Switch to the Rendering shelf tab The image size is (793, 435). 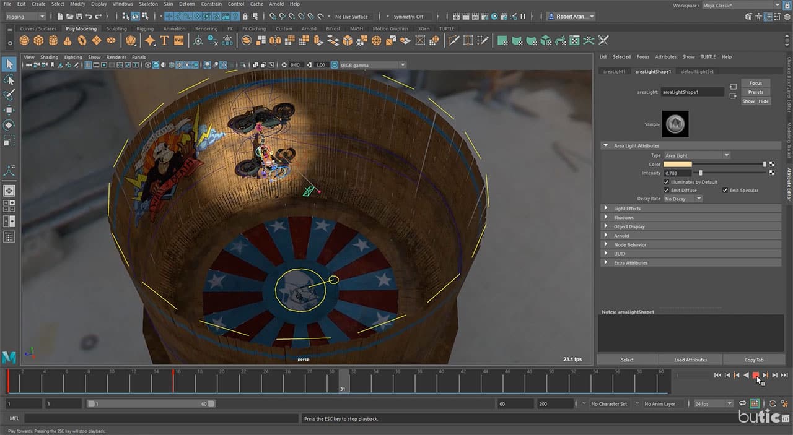point(206,28)
